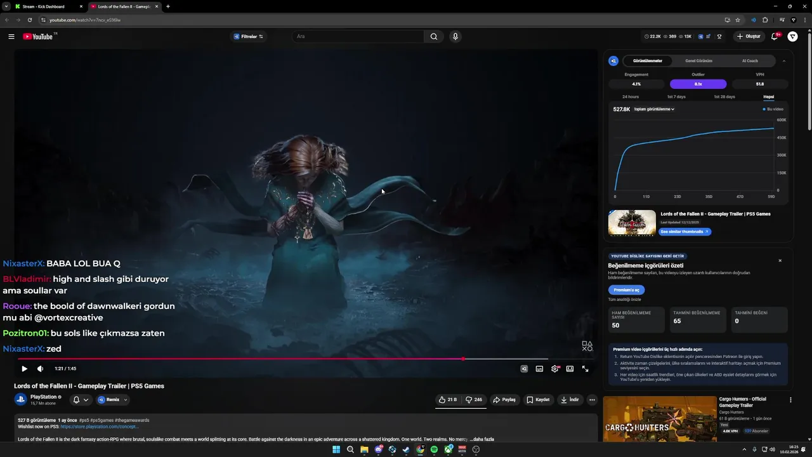The height and width of the screenshot is (457, 812).
Task: Open Windows Start menu
Action: coord(336,449)
